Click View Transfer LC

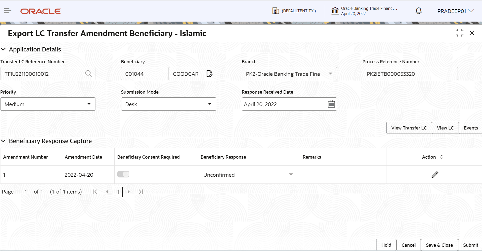pos(409,128)
